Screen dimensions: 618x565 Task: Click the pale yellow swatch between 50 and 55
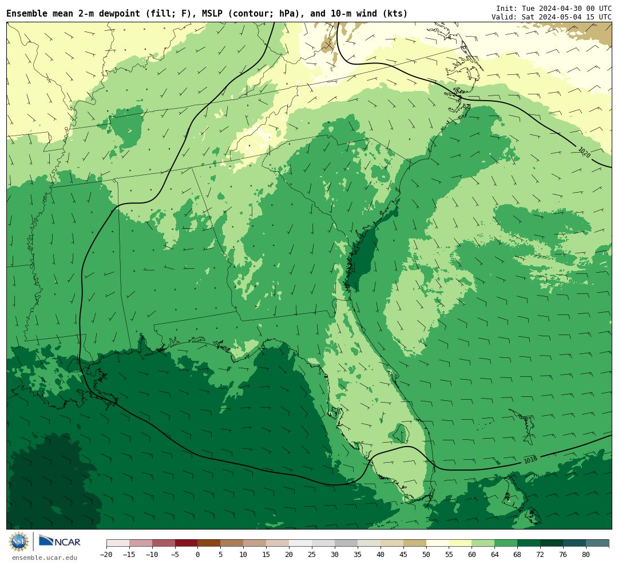click(438, 543)
